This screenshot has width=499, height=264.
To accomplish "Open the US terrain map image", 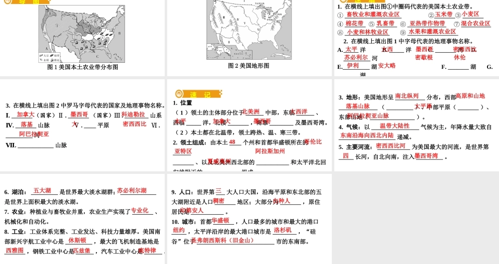I will [249, 30].
